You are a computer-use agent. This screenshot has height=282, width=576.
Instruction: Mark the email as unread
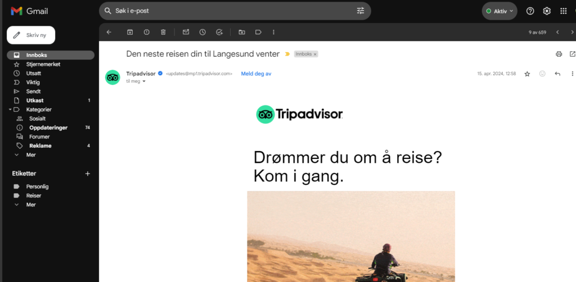click(186, 32)
